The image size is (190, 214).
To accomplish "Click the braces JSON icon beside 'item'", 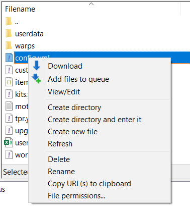I will pyautogui.click(x=9, y=82).
